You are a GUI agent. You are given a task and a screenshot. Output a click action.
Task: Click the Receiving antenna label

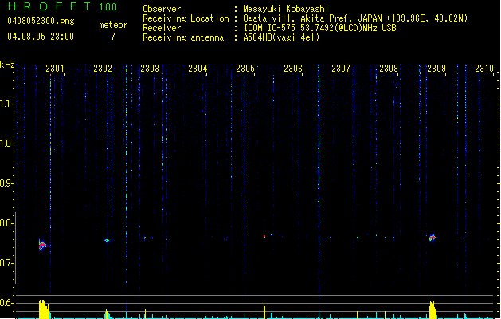pos(183,37)
